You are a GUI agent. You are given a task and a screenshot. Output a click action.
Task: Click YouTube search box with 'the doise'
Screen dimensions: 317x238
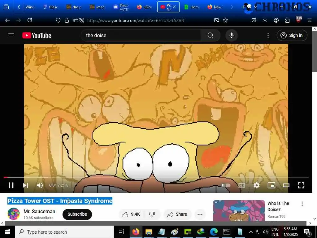click(141, 35)
